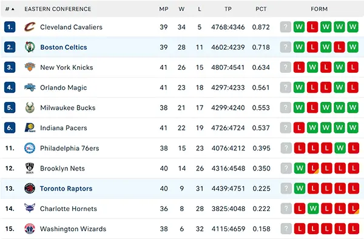Click the Philadelphia 76ers logo

(30, 148)
